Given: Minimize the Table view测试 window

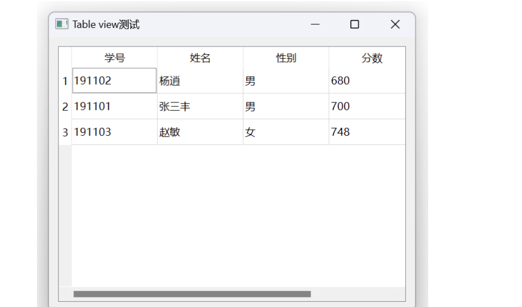Looking at the screenshot, I should tap(315, 24).
